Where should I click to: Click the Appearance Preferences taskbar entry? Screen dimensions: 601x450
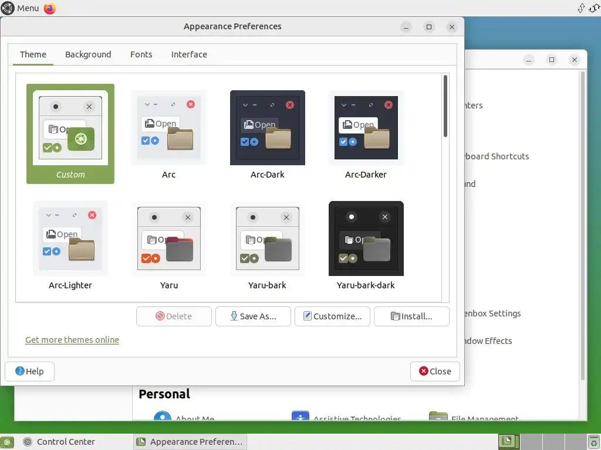191,442
